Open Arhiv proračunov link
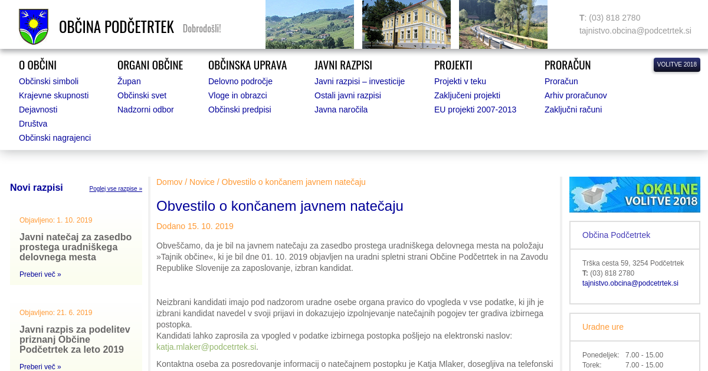 tap(575, 95)
